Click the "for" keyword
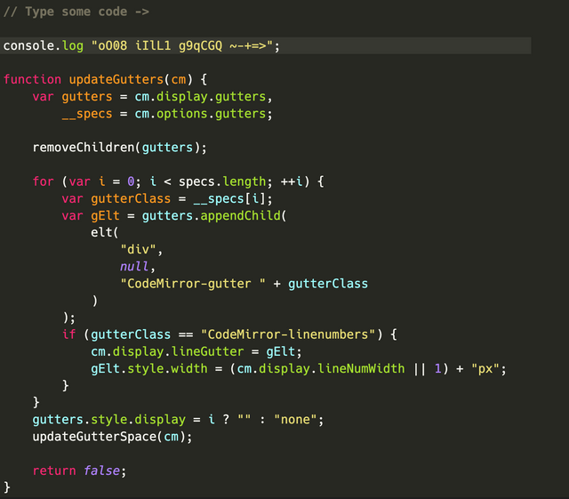 (x=44, y=181)
